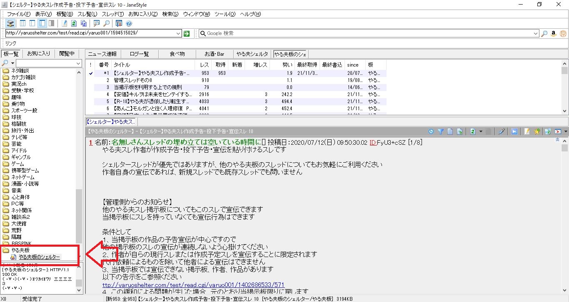Click the Google search magnifier button

pos(544,34)
